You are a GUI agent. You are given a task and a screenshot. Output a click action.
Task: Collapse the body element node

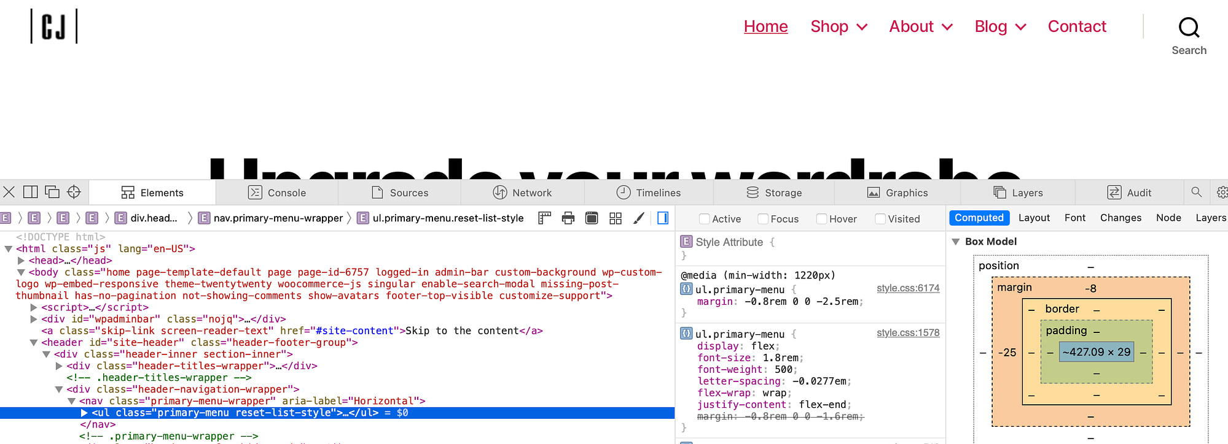[x=22, y=272]
